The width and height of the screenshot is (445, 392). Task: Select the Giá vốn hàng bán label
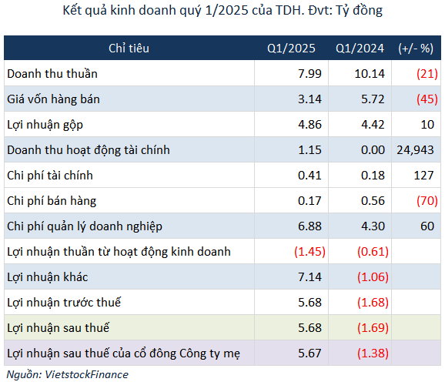[x=53, y=99]
